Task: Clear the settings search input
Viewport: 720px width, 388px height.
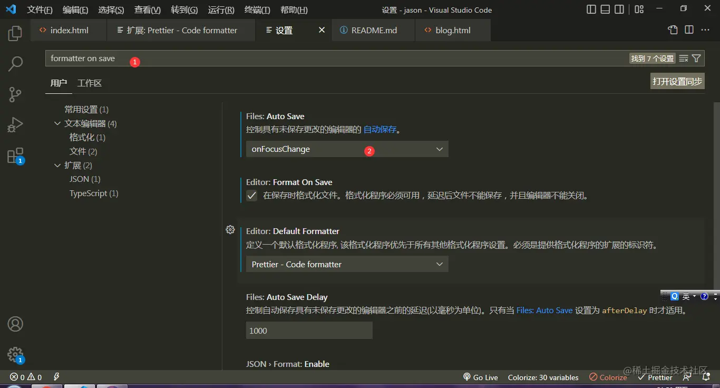Action: pos(684,59)
